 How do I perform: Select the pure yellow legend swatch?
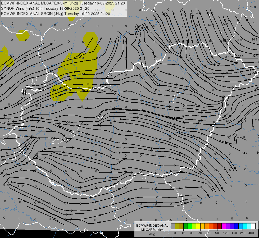pos(198,226)
